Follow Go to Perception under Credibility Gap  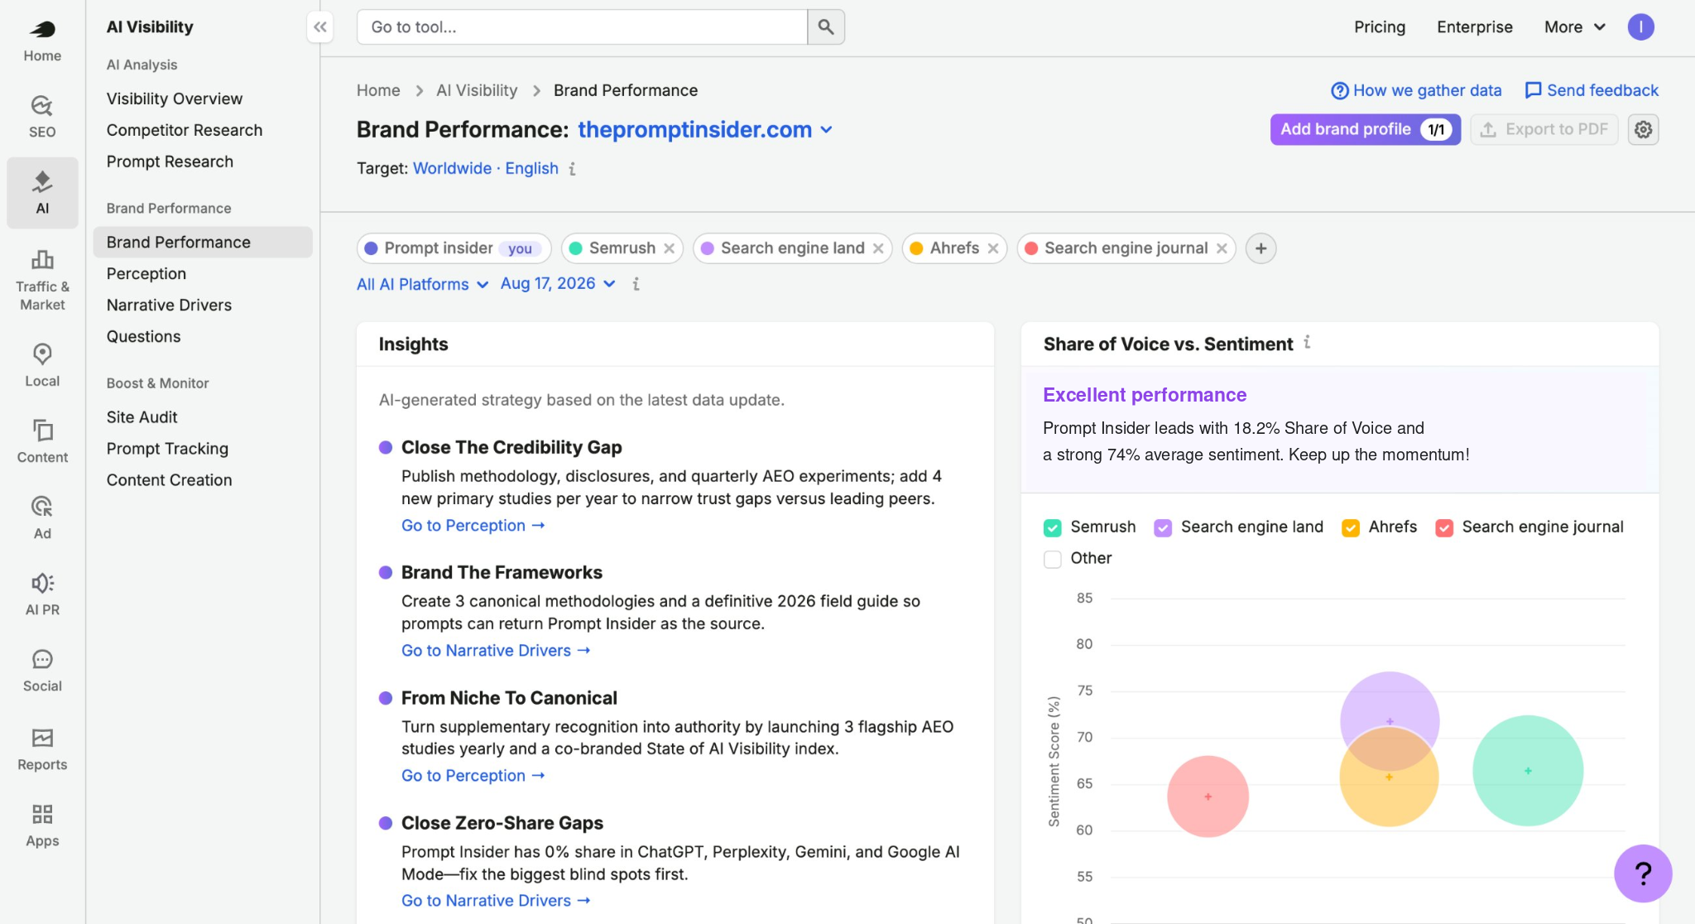[473, 526]
